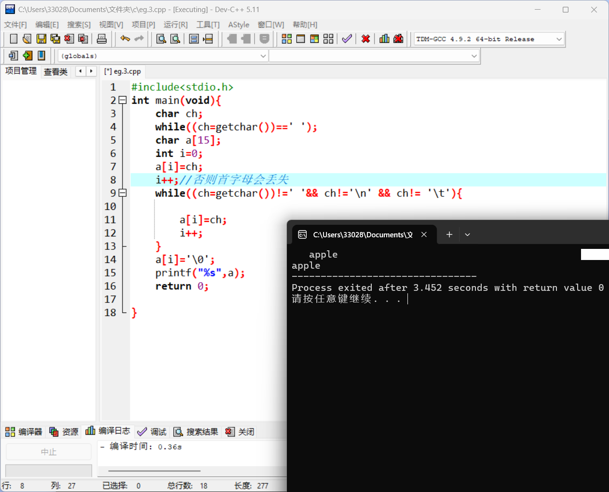Viewport: 609px width, 492px height.
Task: Open the AStyle menu
Action: click(239, 25)
